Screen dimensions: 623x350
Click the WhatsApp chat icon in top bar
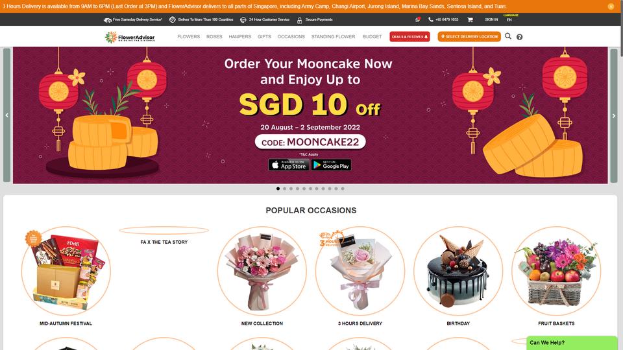click(417, 19)
